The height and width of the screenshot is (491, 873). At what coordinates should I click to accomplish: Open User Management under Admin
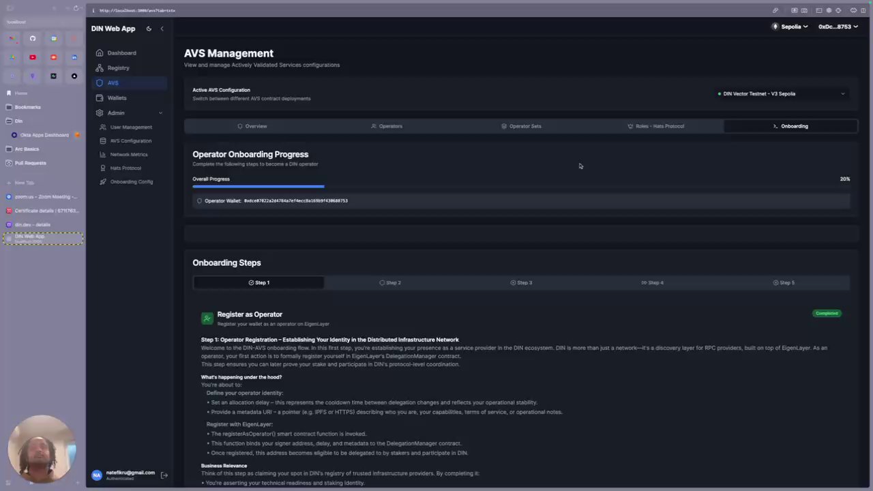click(x=130, y=127)
